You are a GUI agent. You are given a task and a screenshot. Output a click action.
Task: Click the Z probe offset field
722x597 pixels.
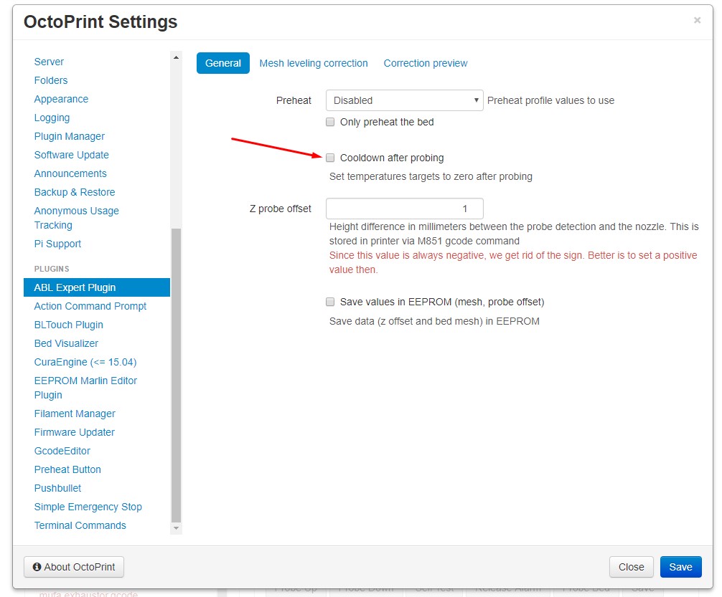click(x=404, y=209)
